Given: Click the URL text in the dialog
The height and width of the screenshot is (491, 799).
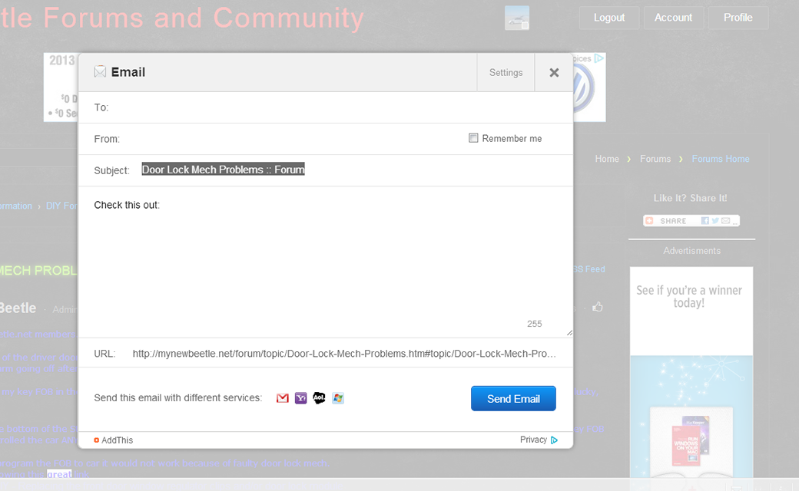Looking at the screenshot, I should point(344,354).
